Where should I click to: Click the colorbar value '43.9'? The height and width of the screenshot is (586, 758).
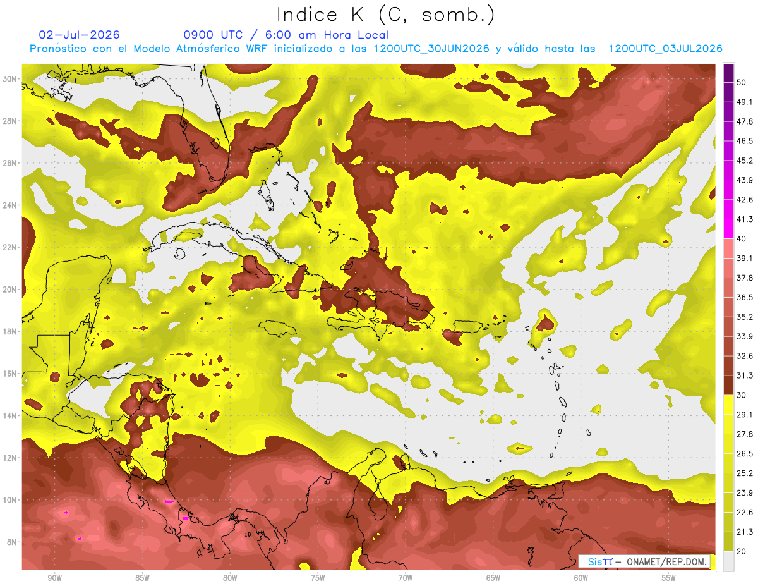(x=744, y=180)
